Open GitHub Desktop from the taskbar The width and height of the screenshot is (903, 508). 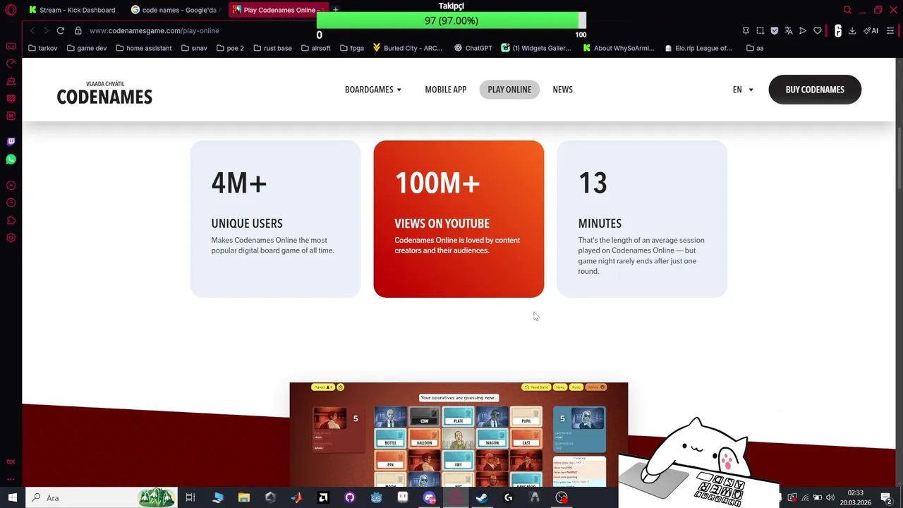349,497
